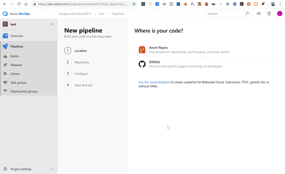
Task: Open the Overview section icon
Action: tap(5, 36)
